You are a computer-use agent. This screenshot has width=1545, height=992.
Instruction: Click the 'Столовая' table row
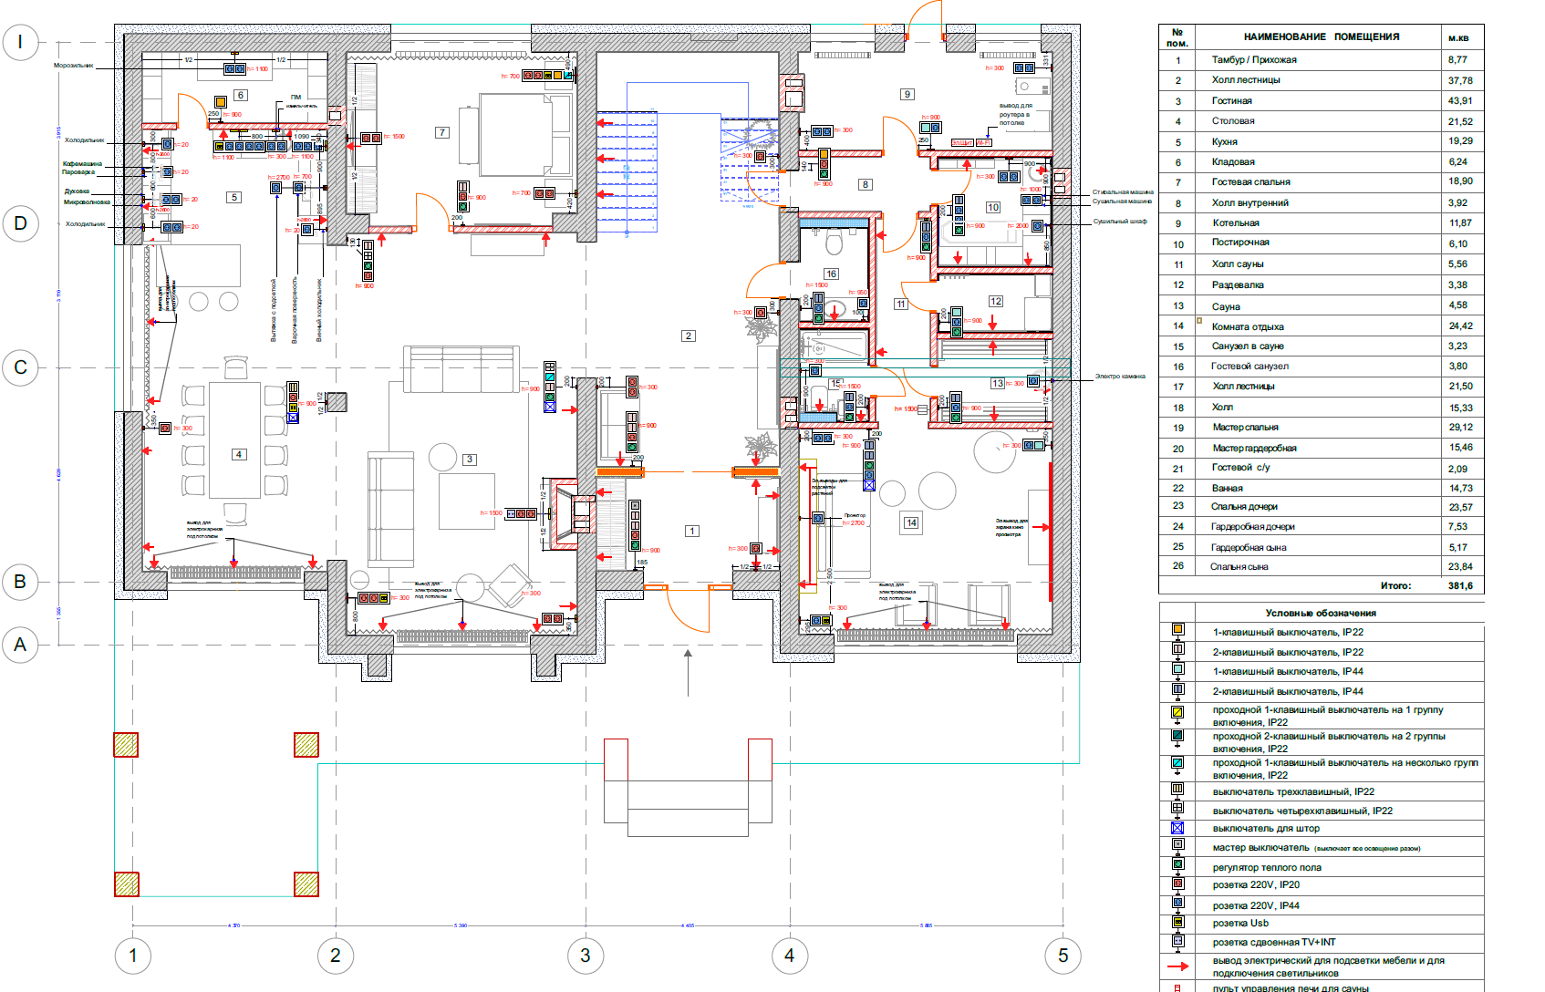pyautogui.click(x=1322, y=120)
